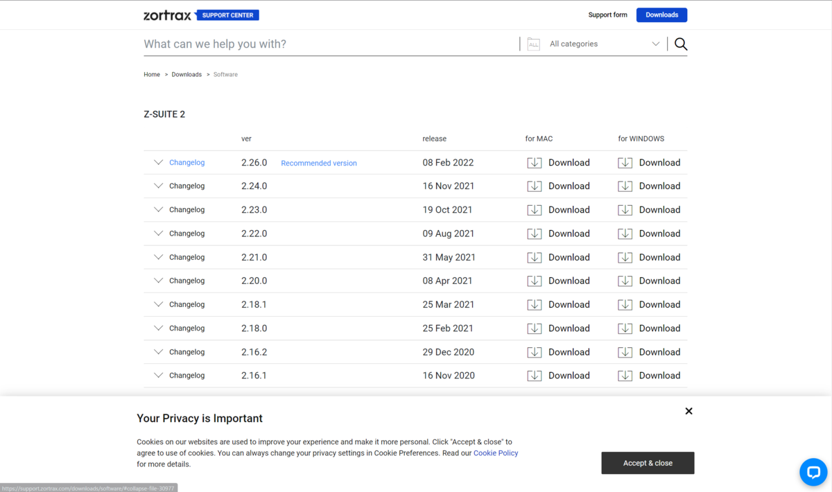Viewport: 832px width, 492px height.
Task: Click the 'for WINDOWS' column header
Action: tap(641, 139)
